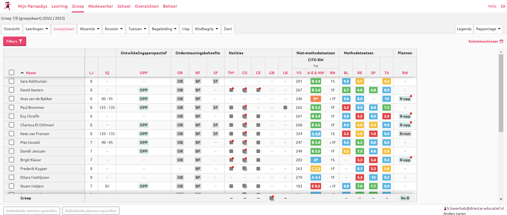
Task: Open the Overzicht tab
Action: click(12, 29)
